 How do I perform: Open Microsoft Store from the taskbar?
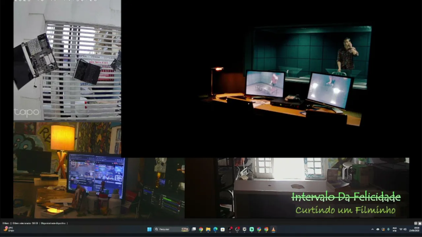point(223,229)
